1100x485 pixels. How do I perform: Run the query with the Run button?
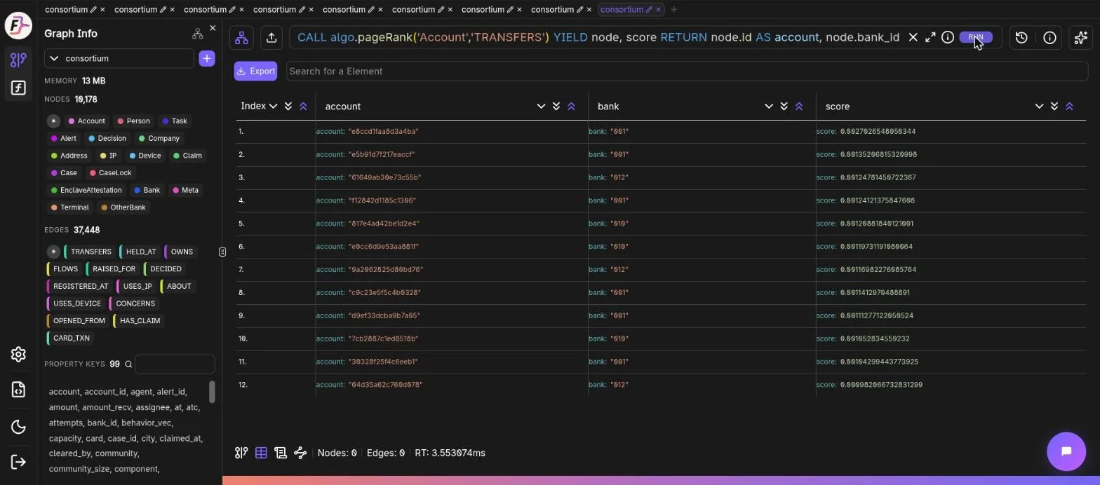(x=976, y=37)
